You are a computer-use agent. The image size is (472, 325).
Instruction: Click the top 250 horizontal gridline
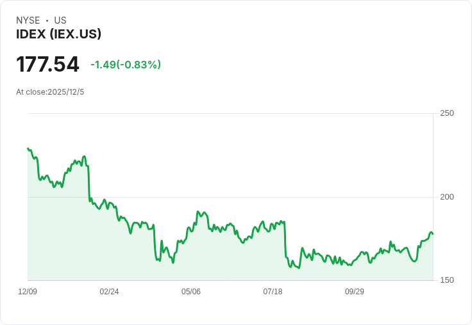[x=231, y=114]
